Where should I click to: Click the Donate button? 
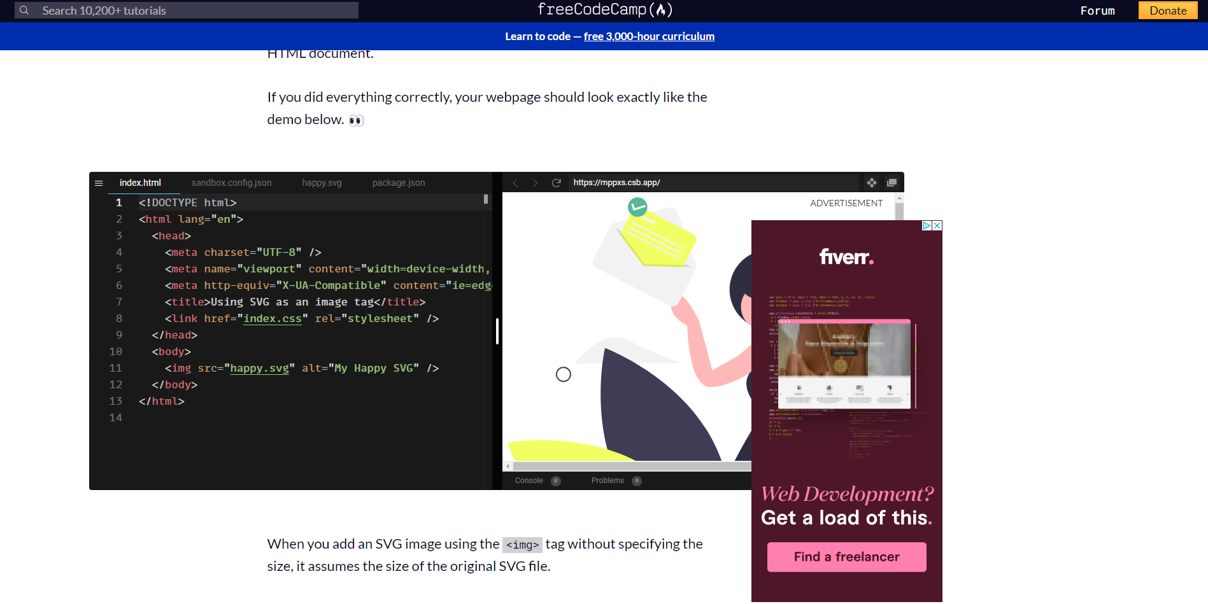point(1167,10)
